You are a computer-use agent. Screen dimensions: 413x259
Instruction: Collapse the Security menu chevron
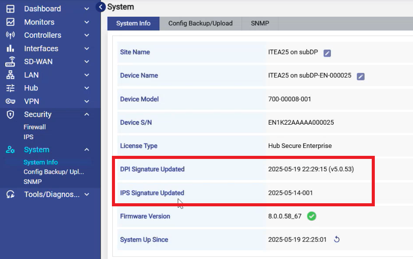[86, 115]
